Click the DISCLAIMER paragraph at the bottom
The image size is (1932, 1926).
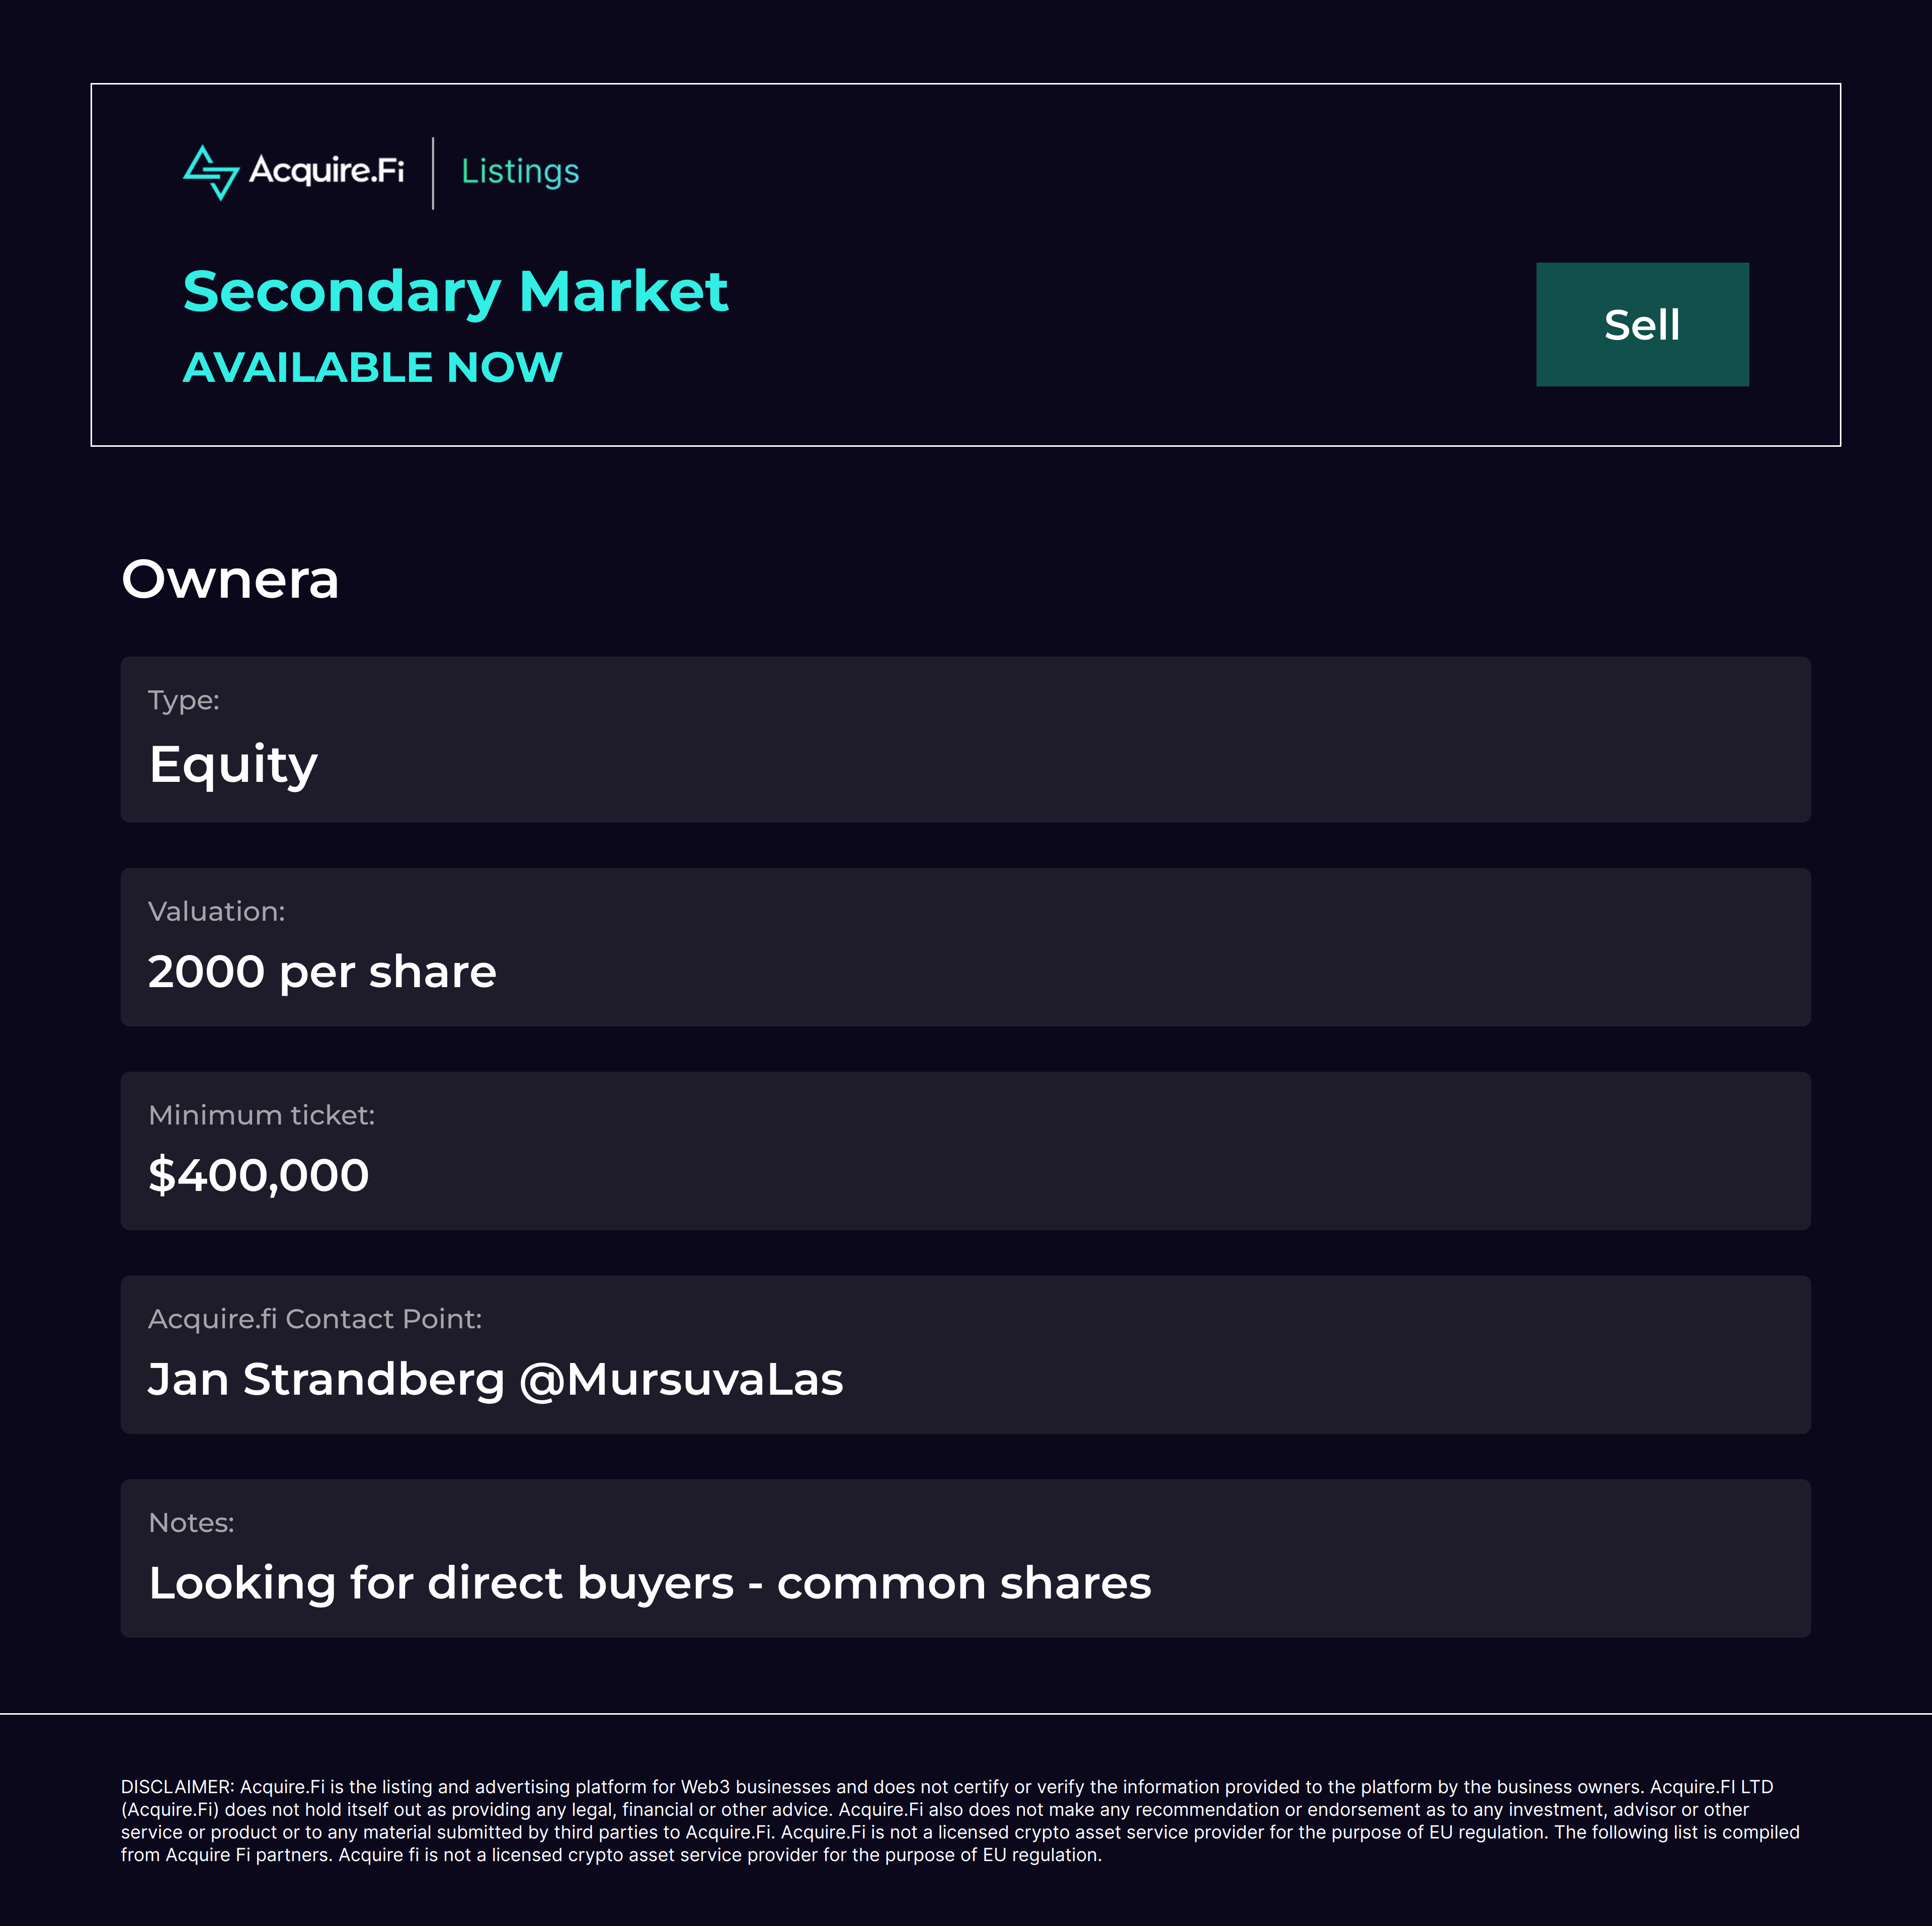[960, 1821]
